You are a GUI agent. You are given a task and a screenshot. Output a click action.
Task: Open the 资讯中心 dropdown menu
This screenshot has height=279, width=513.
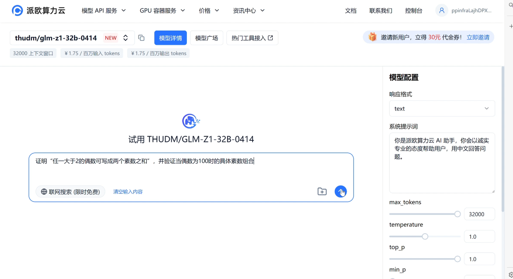[x=249, y=11]
